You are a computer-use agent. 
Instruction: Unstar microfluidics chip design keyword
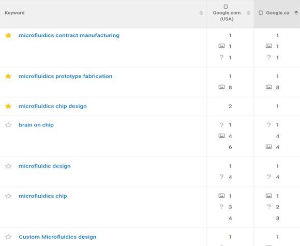[x=8, y=106]
